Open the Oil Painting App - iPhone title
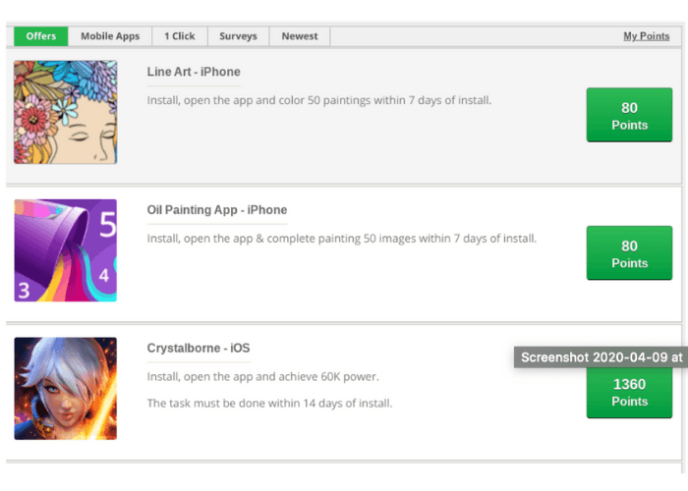This screenshot has height=491, width=688. [x=217, y=209]
